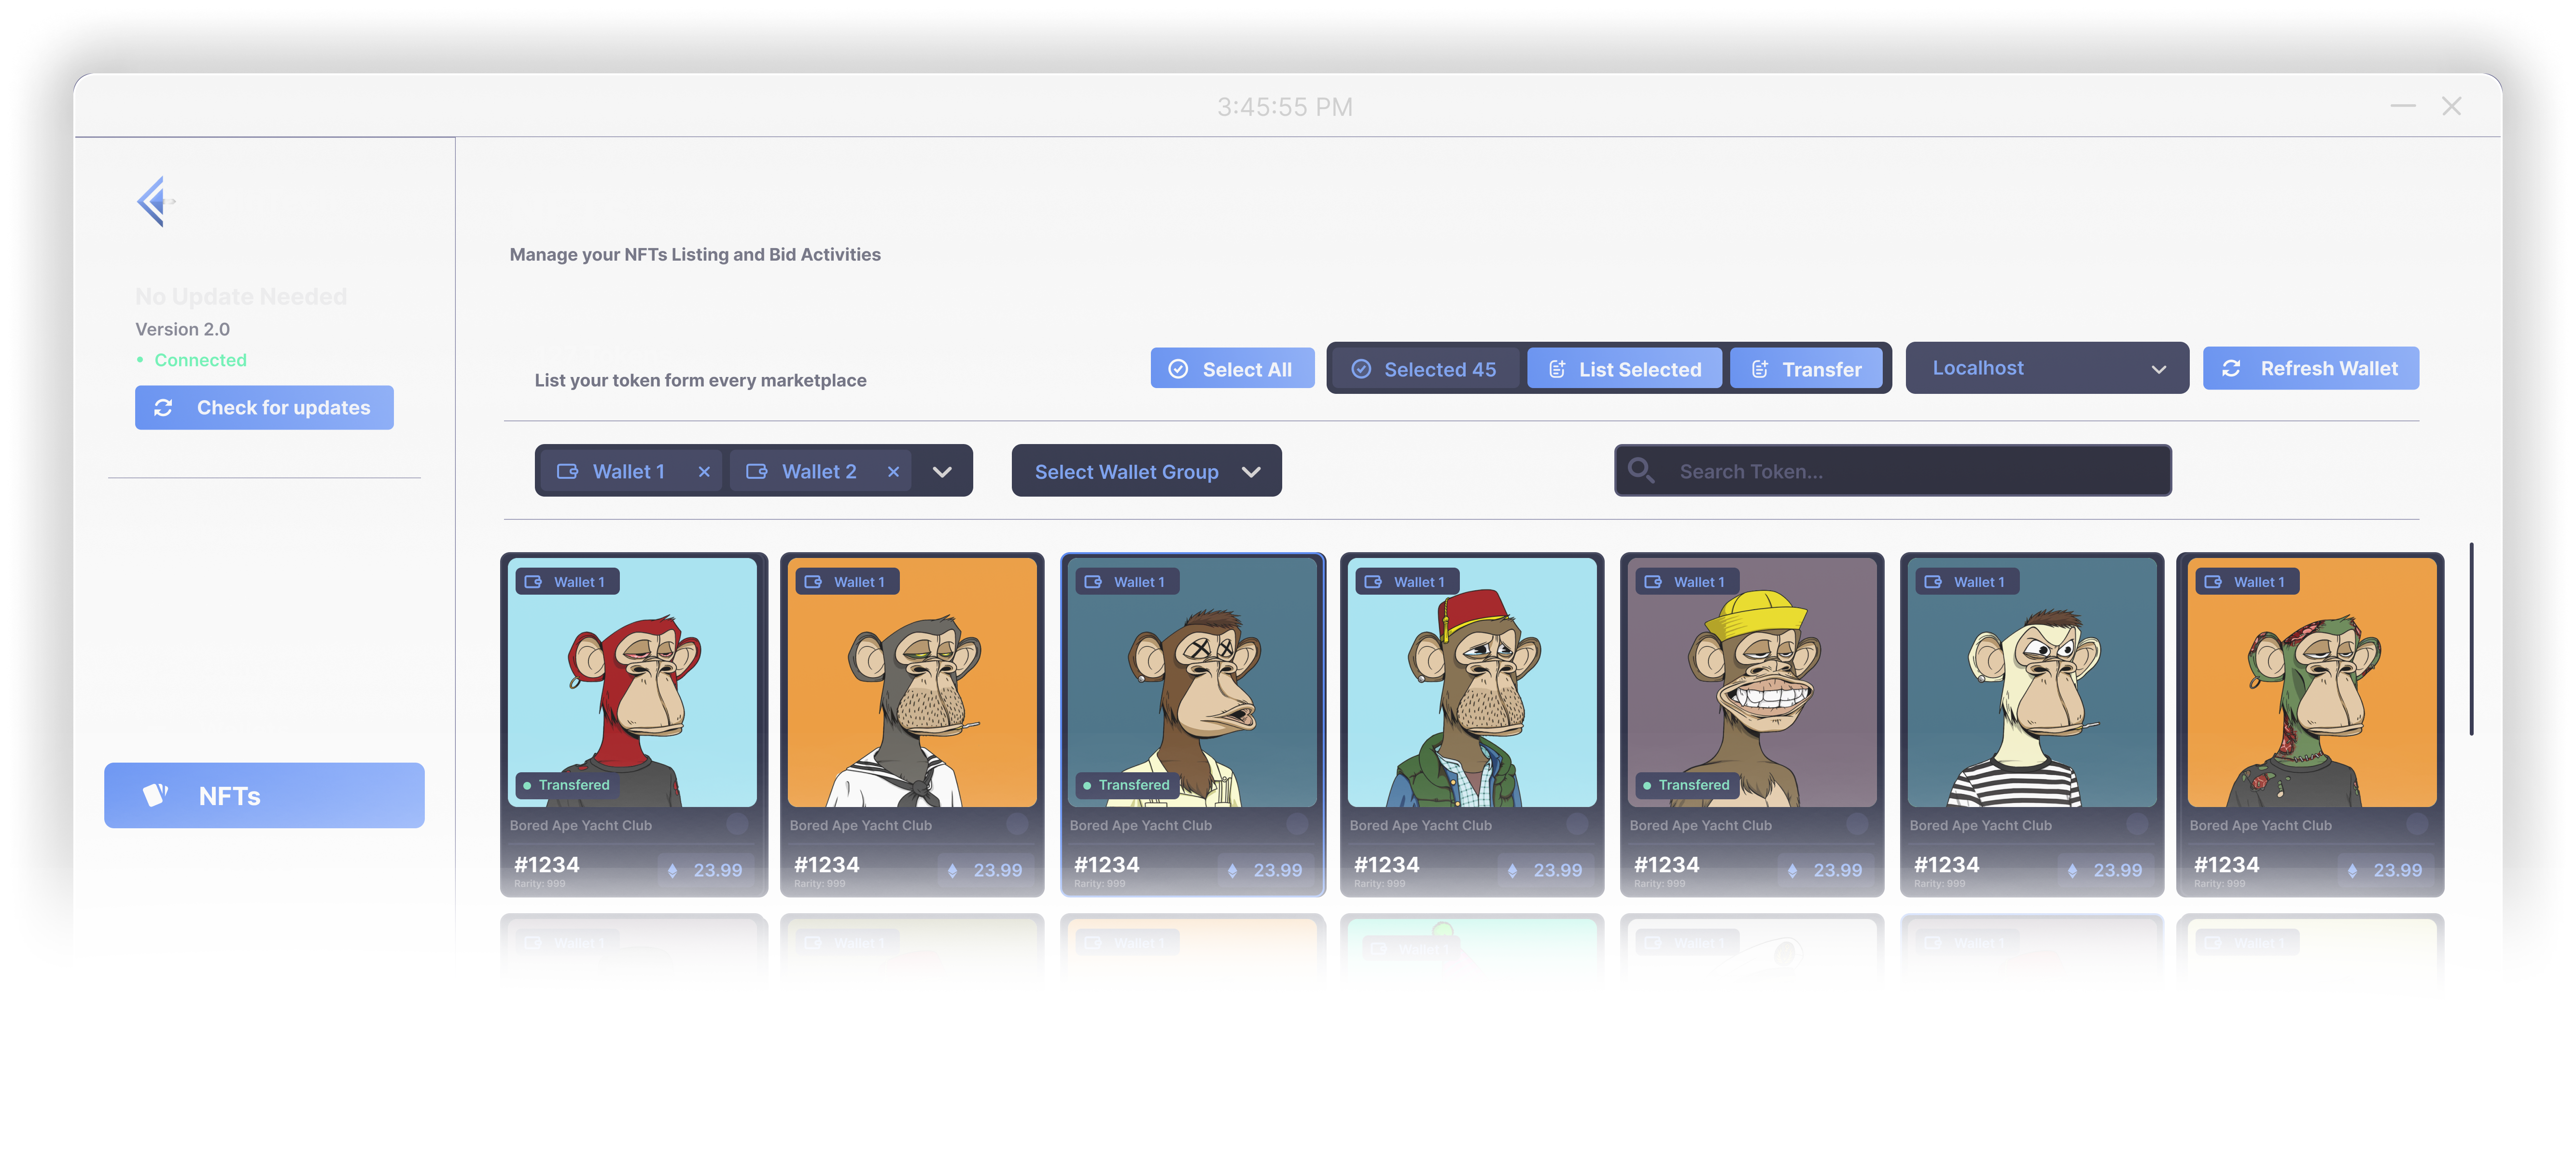Click the Ethereum icon on the fez-hat ape card
The height and width of the screenshot is (1156, 2576).
pyautogui.click(x=1513, y=871)
